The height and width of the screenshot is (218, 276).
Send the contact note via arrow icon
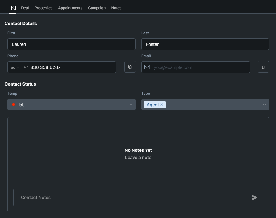(x=254, y=198)
